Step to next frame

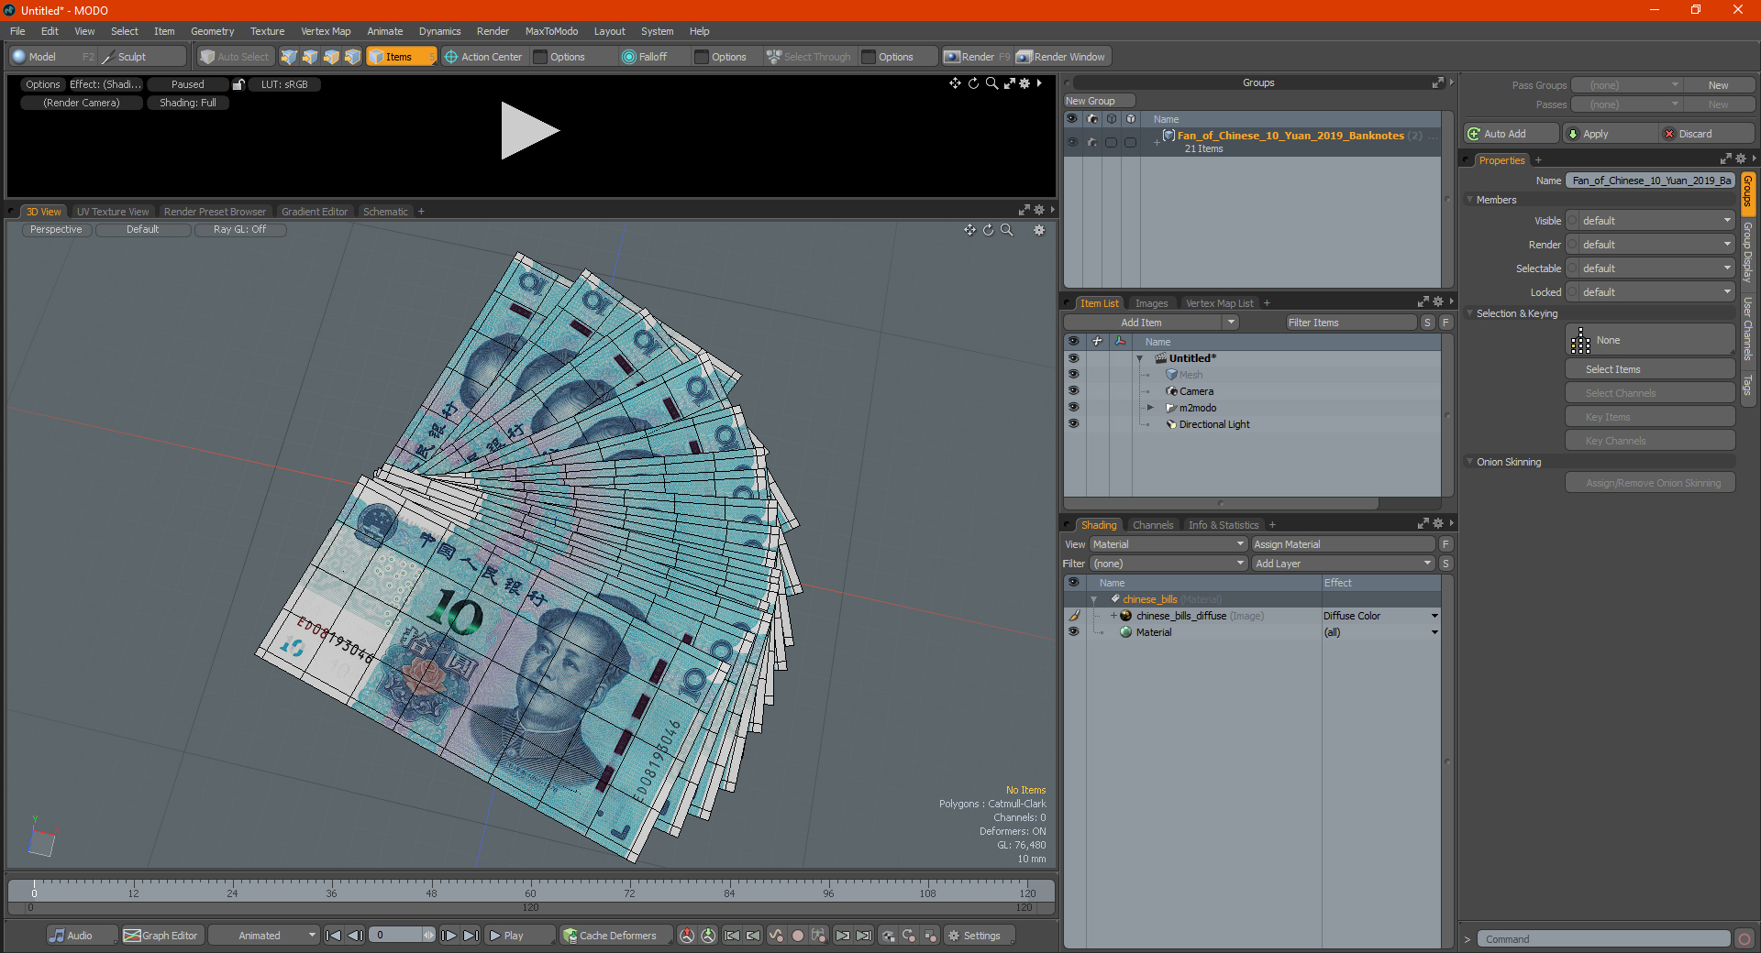click(449, 936)
